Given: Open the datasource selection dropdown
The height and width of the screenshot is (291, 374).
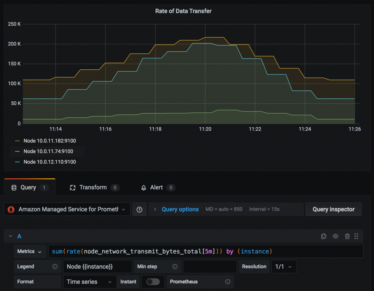Looking at the screenshot, I should point(123,209).
